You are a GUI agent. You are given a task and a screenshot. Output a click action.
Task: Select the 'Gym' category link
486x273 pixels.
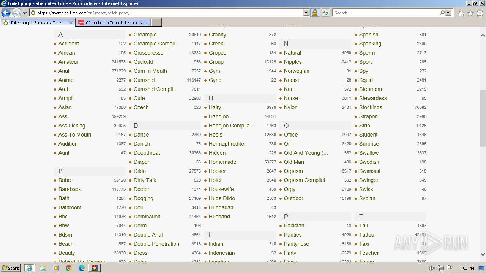coord(215,71)
